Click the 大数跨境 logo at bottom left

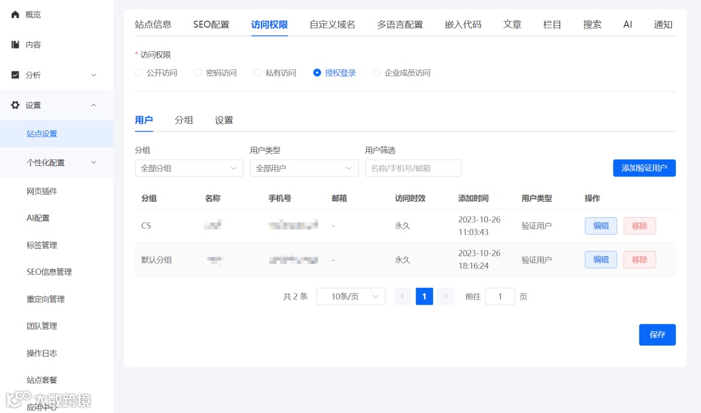tap(45, 399)
